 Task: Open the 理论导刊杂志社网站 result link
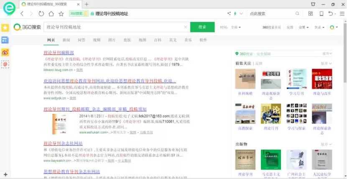[x=63, y=143]
